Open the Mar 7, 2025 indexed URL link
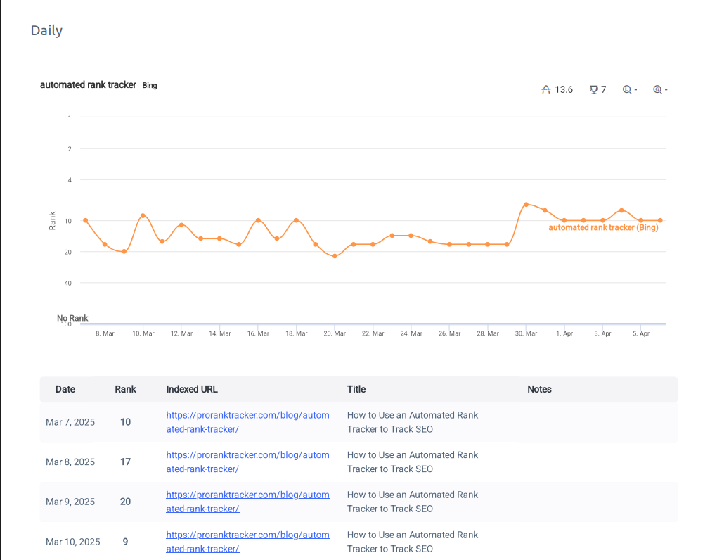Image resolution: width=717 pixels, height=560 pixels. click(247, 422)
